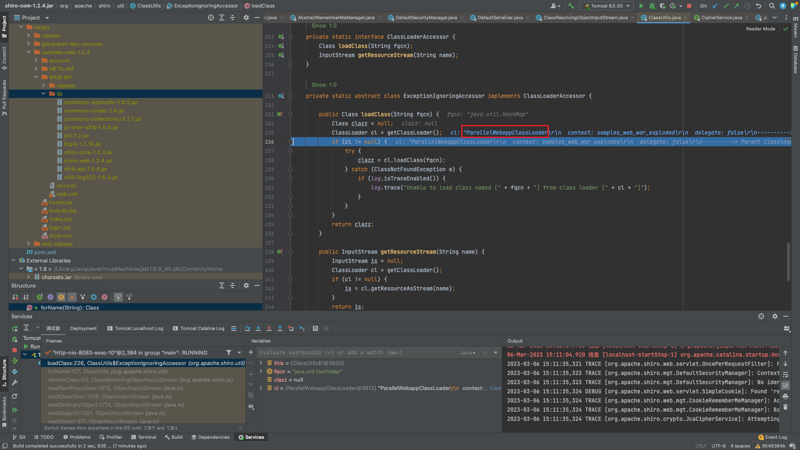
Task: Click Show Execution Point icon
Action: click(x=234, y=328)
